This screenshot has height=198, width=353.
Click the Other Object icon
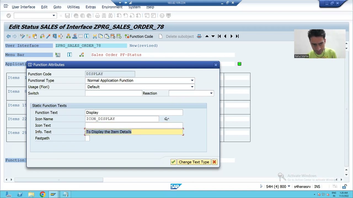(x=35, y=36)
